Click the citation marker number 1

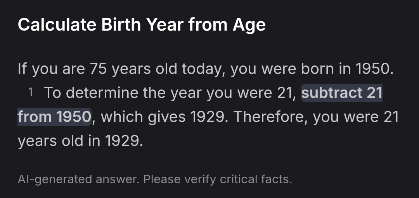coord(31,92)
